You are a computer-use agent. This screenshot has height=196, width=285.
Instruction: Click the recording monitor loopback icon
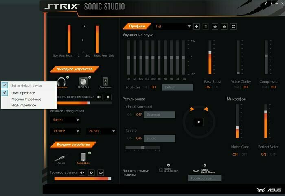click(101, 172)
